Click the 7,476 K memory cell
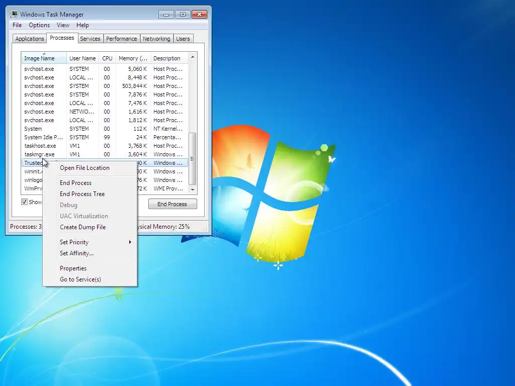515x386 pixels. [137, 103]
